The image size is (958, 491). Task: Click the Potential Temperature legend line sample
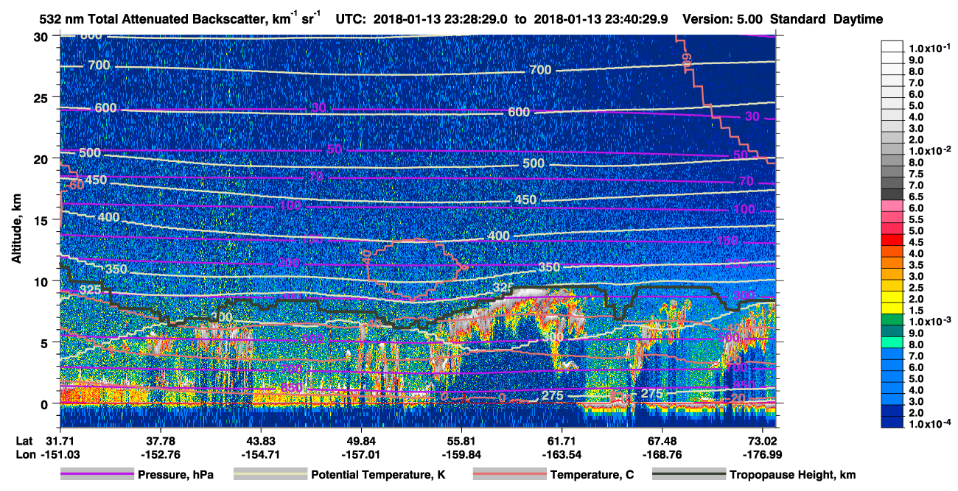point(270,475)
